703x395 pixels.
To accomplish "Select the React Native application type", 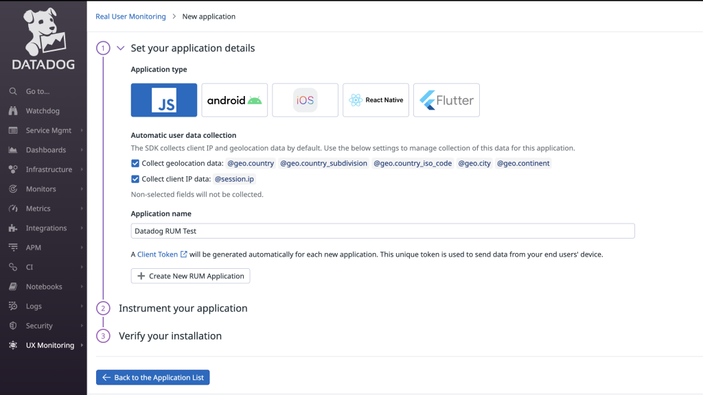I will (x=376, y=99).
